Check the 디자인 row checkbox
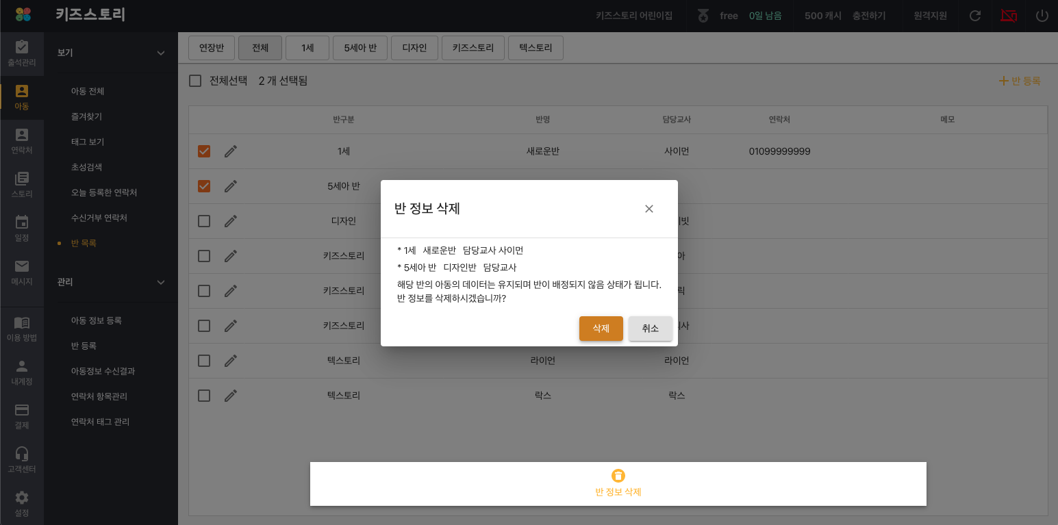Screen dimensions: 1058x525 click(x=204, y=221)
